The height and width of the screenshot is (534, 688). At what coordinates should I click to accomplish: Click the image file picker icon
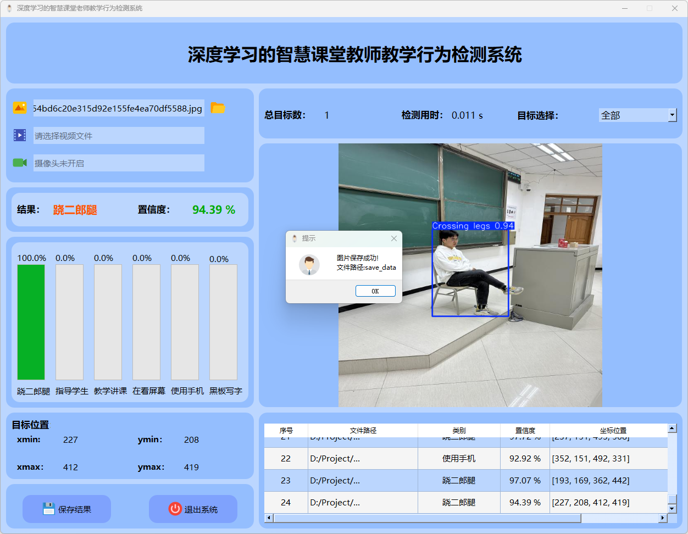point(20,108)
